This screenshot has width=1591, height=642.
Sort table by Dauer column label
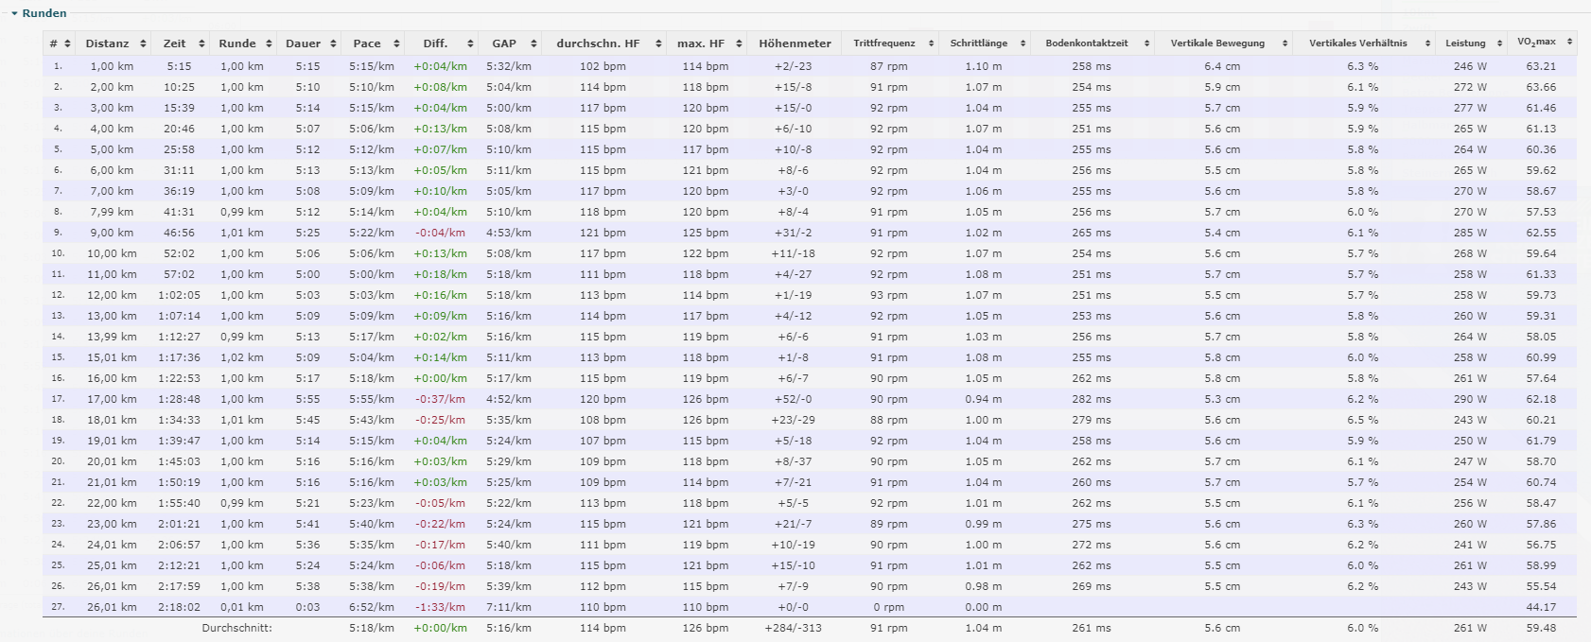[x=303, y=43]
